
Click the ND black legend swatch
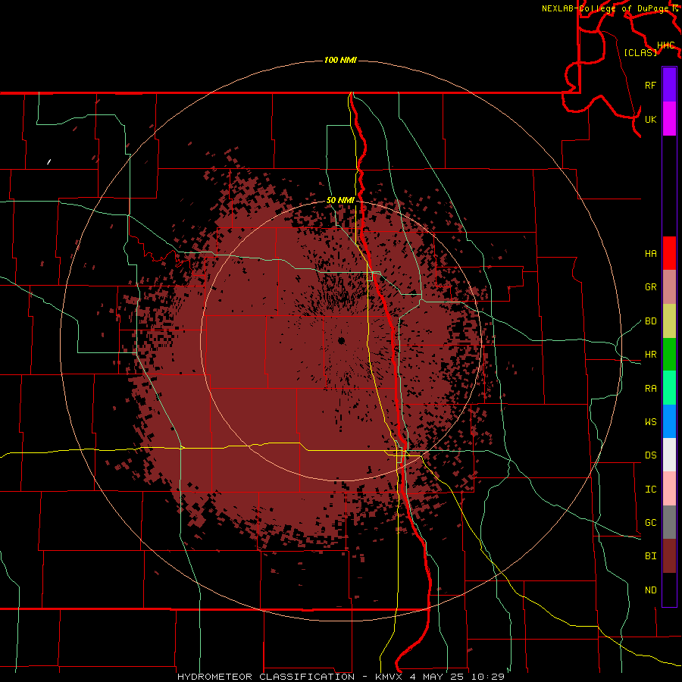click(669, 590)
